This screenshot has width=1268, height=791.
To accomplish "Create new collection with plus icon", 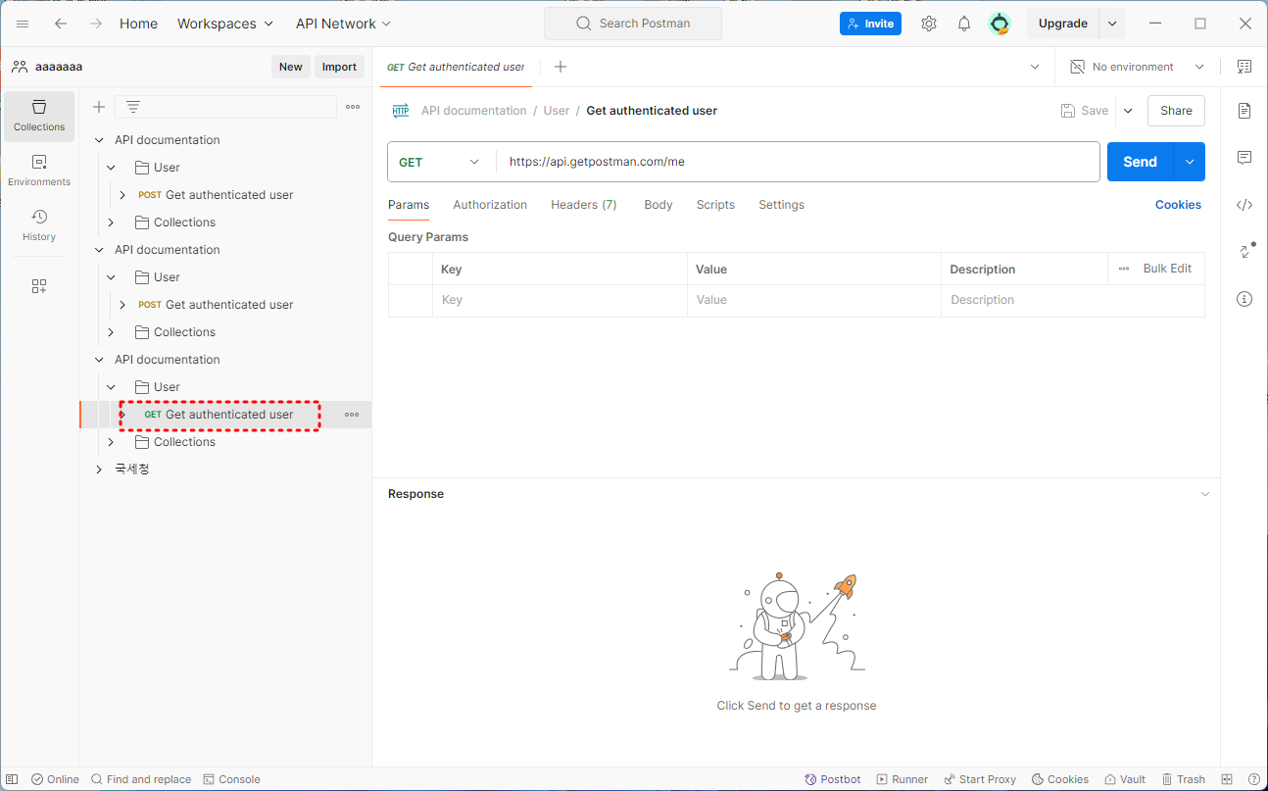I will [x=98, y=107].
